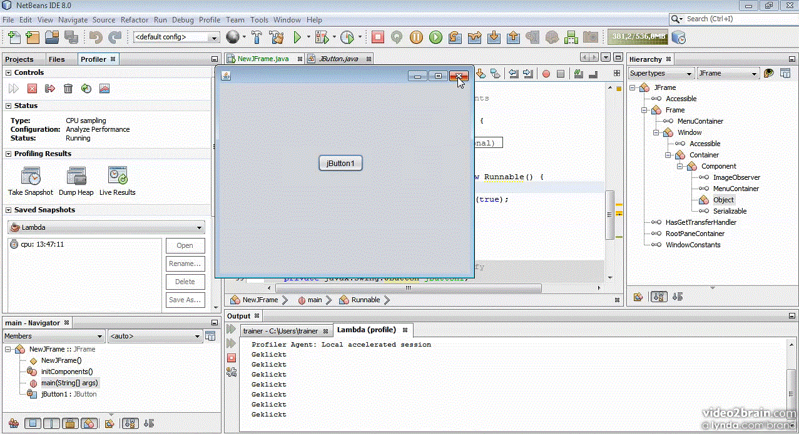
Task: Click the Delete snapshot button
Action: pyautogui.click(x=185, y=282)
